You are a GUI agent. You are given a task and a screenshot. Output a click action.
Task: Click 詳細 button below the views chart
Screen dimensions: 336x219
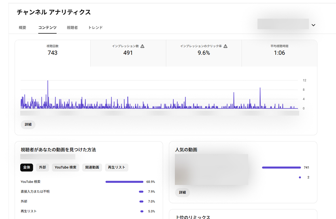click(28, 125)
